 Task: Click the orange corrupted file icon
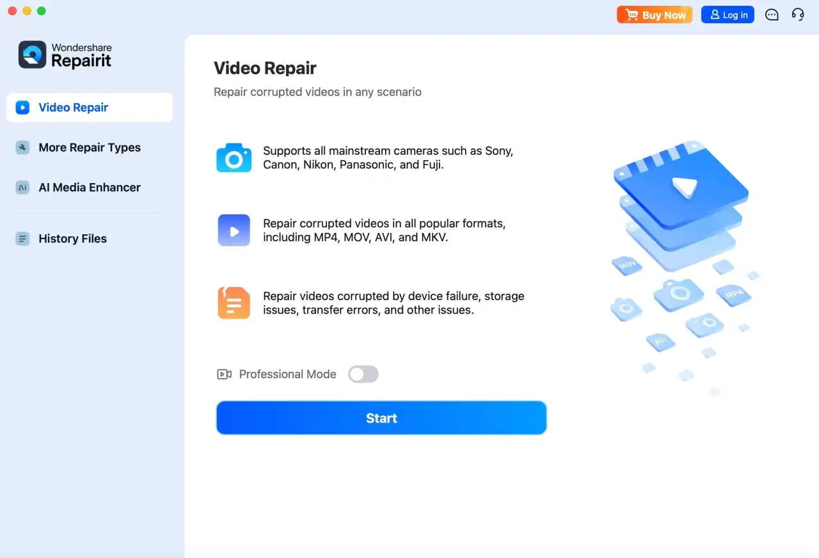234,303
